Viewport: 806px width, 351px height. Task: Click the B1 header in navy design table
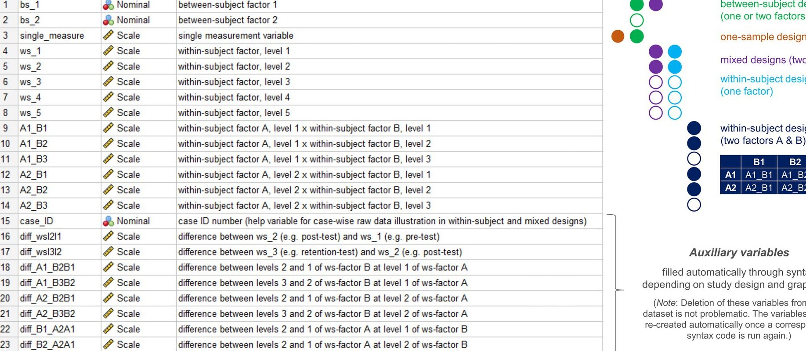click(x=759, y=162)
